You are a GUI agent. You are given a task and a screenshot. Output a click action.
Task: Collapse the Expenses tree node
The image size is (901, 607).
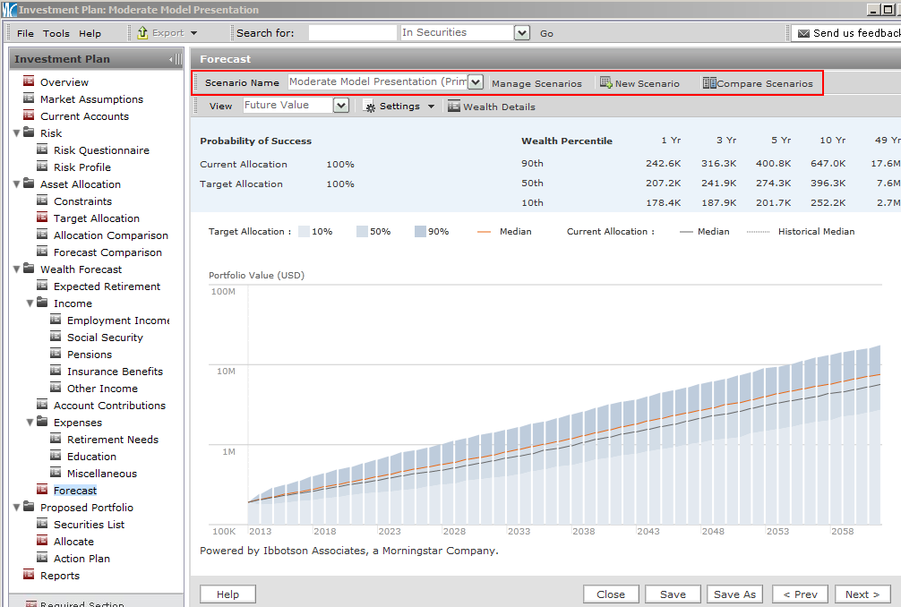point(30,423)
